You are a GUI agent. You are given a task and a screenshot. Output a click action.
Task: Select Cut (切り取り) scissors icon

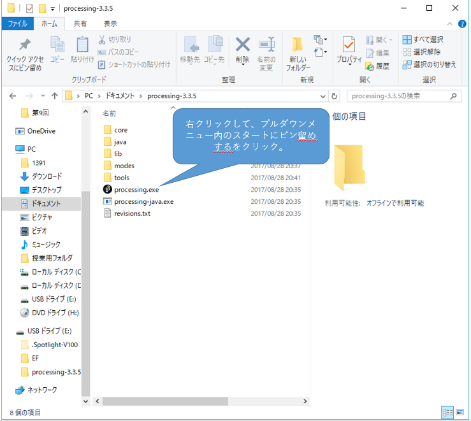115,39
